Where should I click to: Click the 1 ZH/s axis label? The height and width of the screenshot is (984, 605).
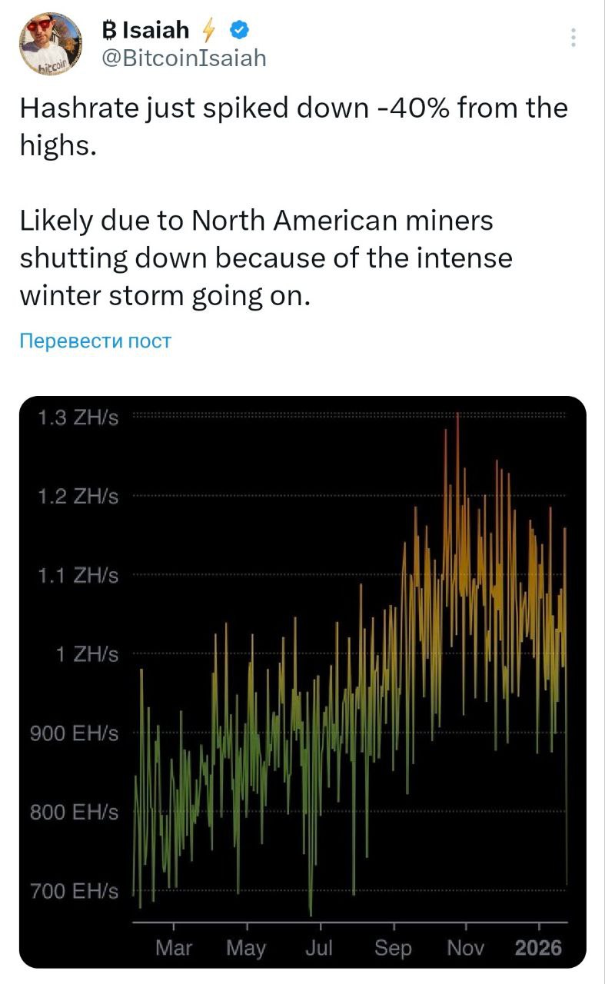86,655
